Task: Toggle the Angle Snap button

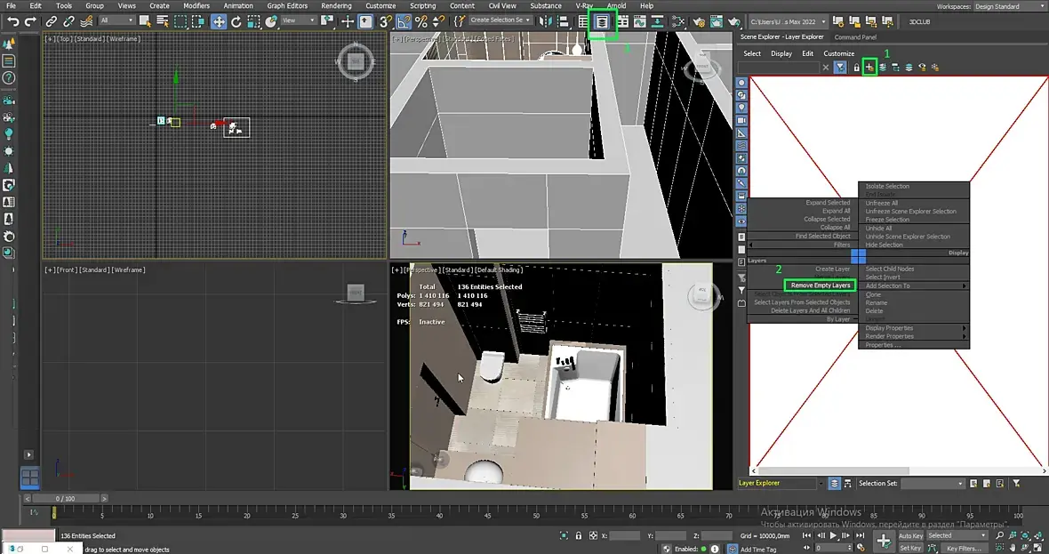Action: (x=404, y=20)
